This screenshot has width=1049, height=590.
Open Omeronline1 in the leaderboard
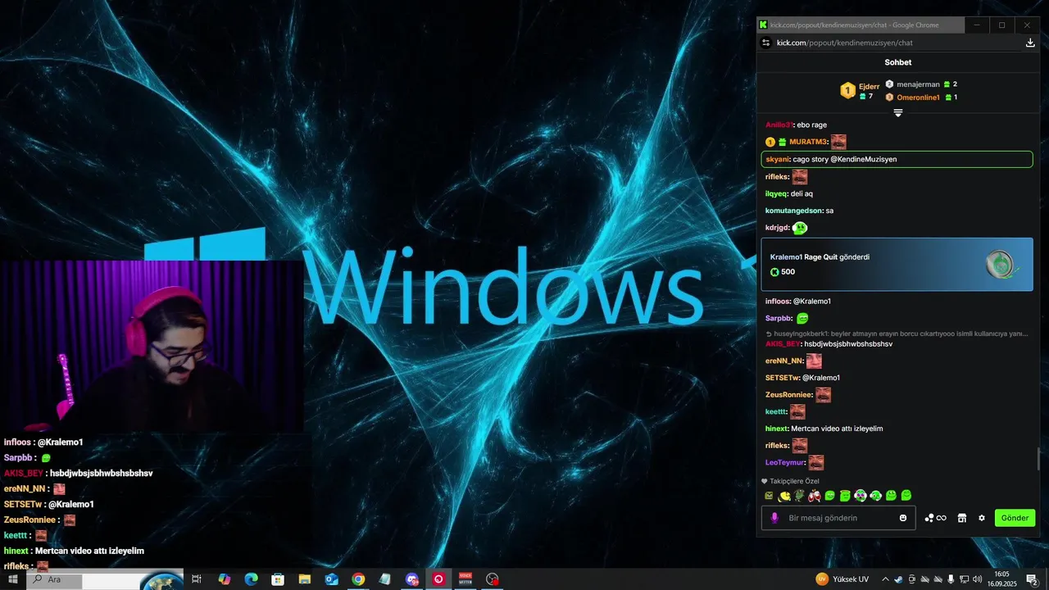(x=918, y=98)
